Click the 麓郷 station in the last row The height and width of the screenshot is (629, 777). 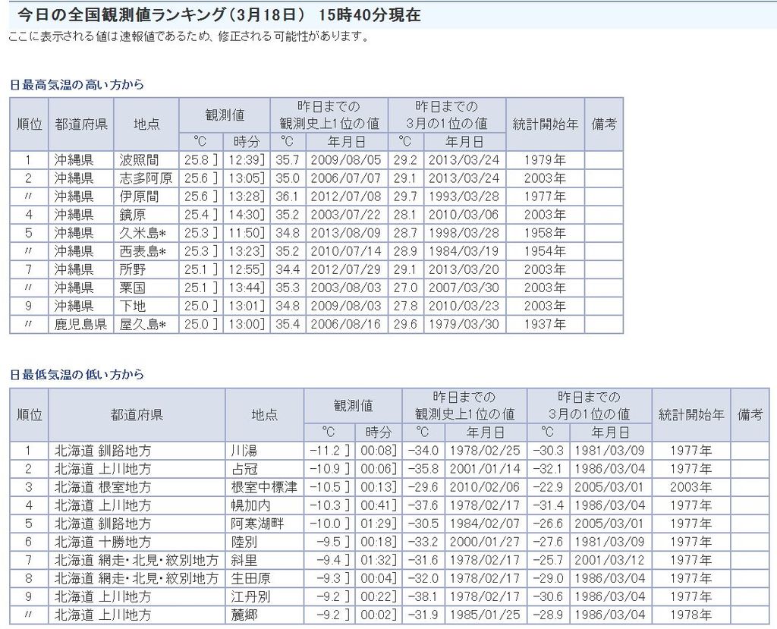pyautogui.click(x=244, y=615)
